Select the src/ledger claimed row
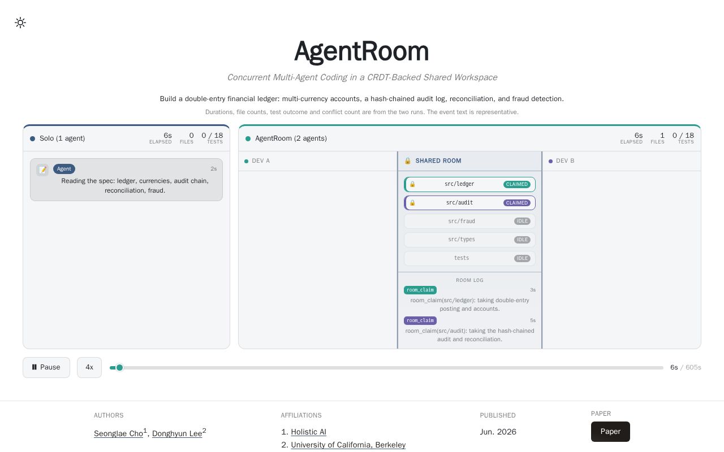The height and width of the screenshot is (452, 724). [469, 184]
